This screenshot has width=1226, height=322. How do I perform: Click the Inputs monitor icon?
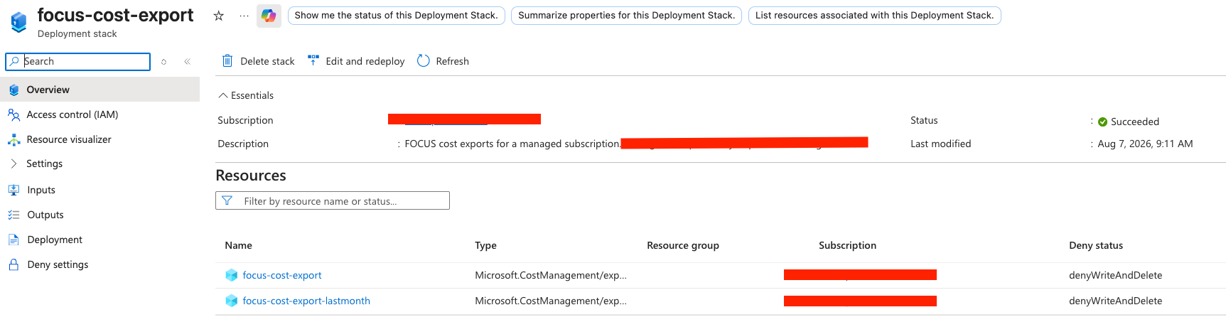coord(14,190)
